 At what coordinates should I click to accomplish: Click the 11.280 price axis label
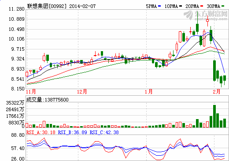[x=17, y=9]
